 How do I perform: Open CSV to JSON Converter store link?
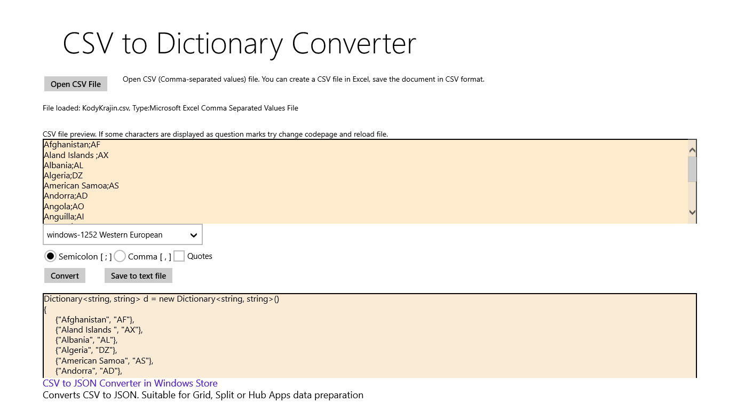click(130, 383)
